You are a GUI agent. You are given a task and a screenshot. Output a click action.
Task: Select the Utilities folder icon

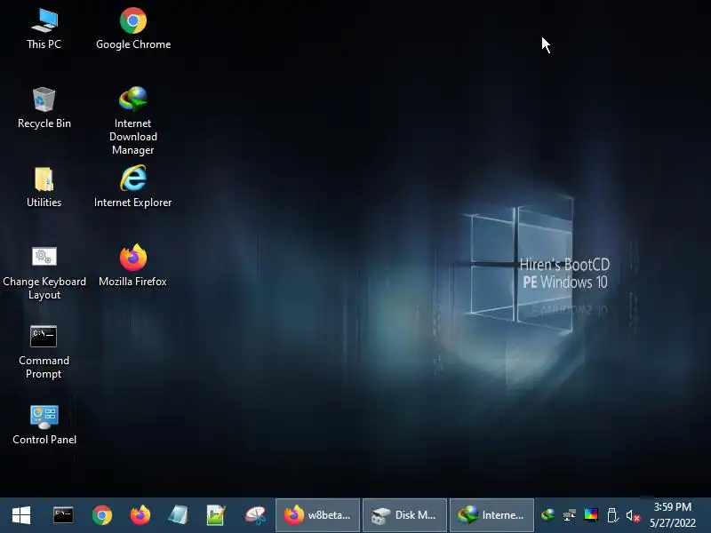[x=44, y=187]
